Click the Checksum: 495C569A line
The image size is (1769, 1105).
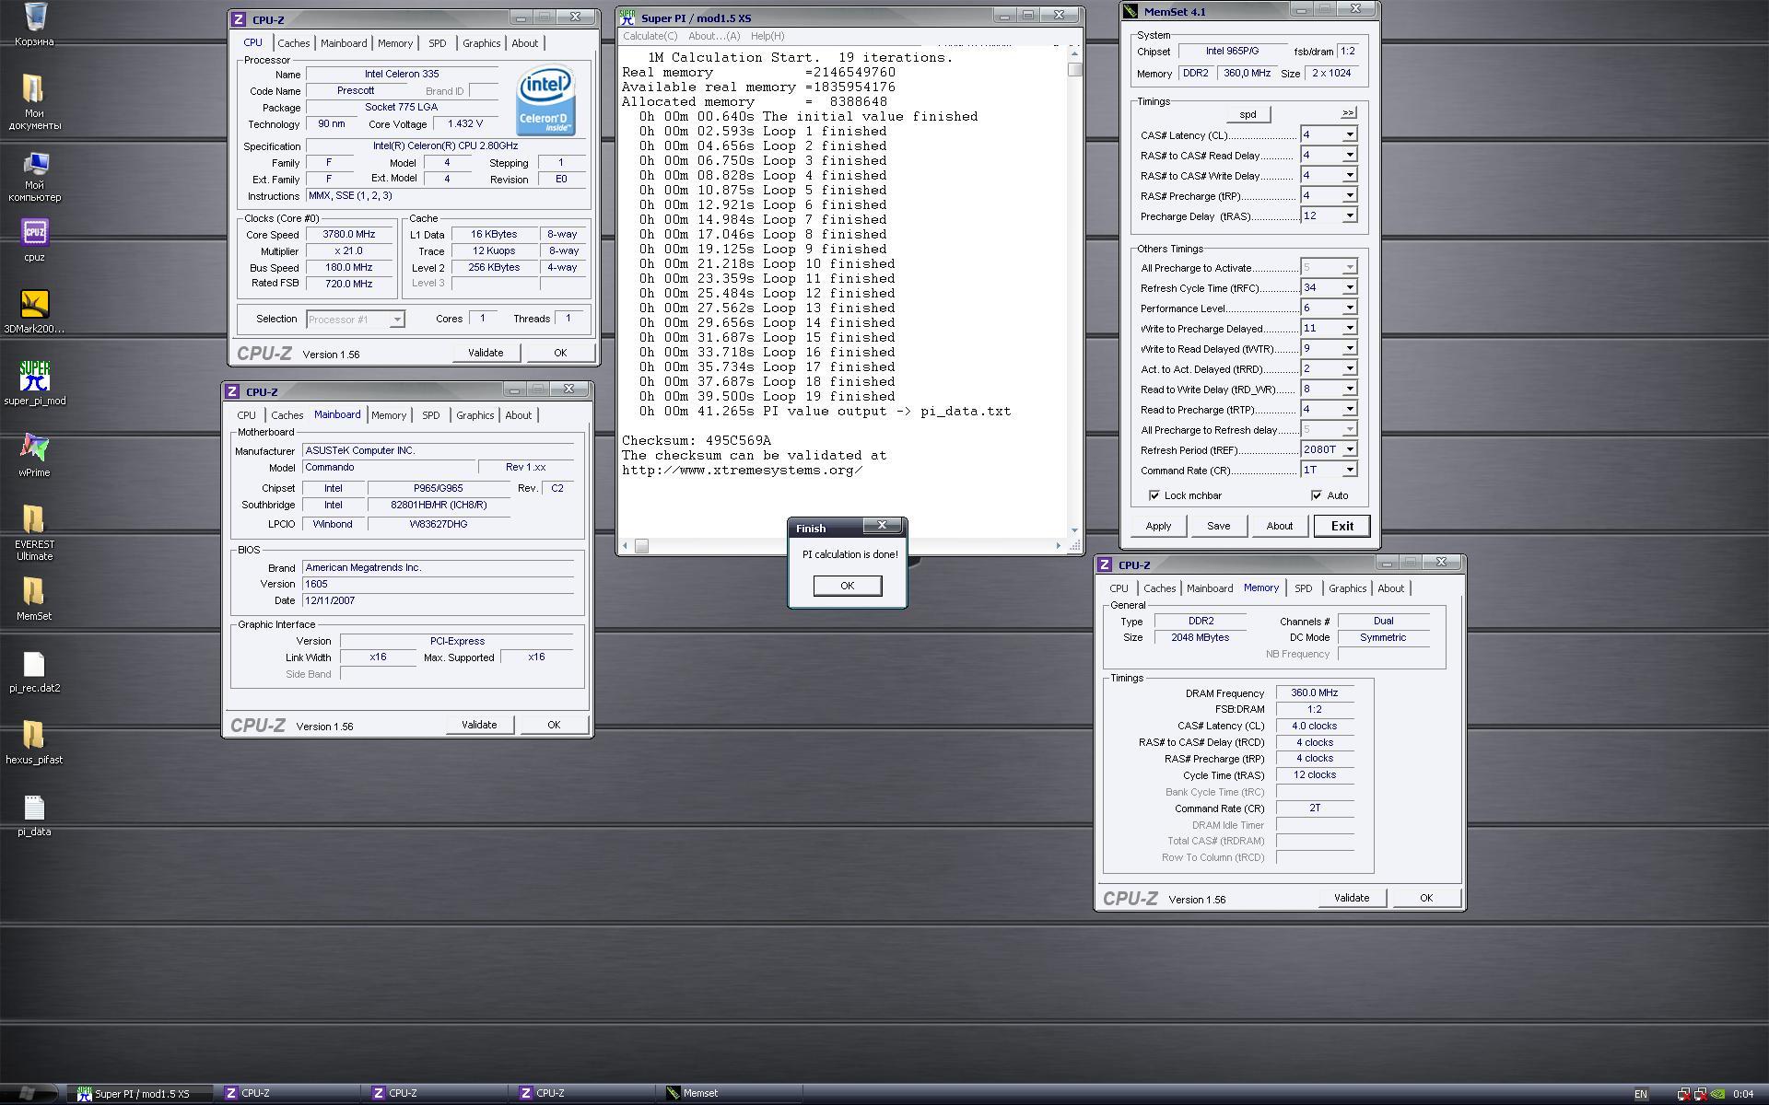(697, 440)
